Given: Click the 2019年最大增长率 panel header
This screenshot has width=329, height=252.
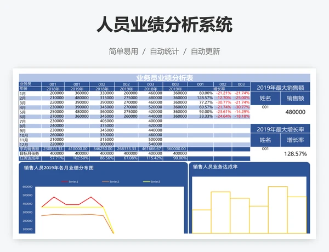Looking at the screenshot, I should (x=280, y=129).
